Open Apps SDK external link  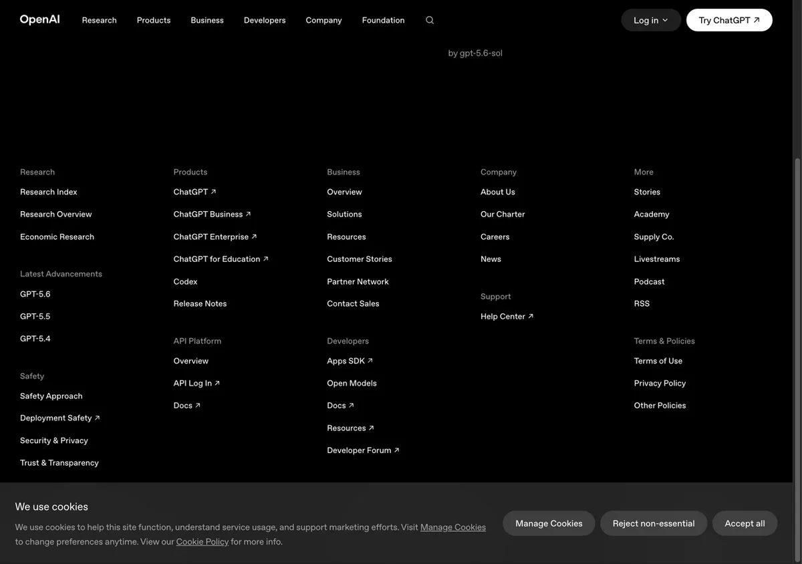pos(350,361)
